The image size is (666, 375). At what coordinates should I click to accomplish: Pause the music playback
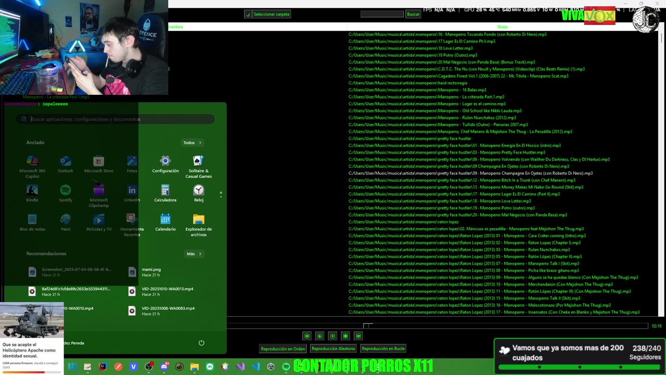pos(332,336)
